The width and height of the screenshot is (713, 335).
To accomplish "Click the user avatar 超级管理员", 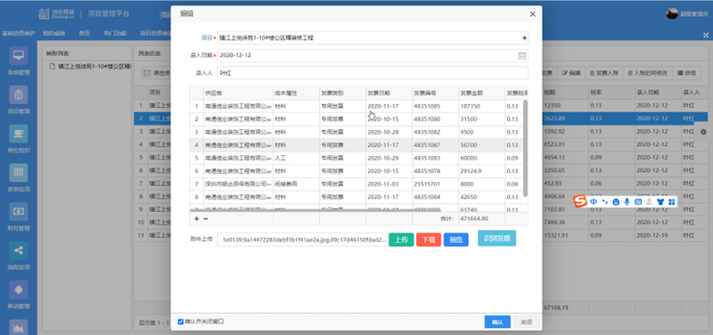I will click(672, 13).
